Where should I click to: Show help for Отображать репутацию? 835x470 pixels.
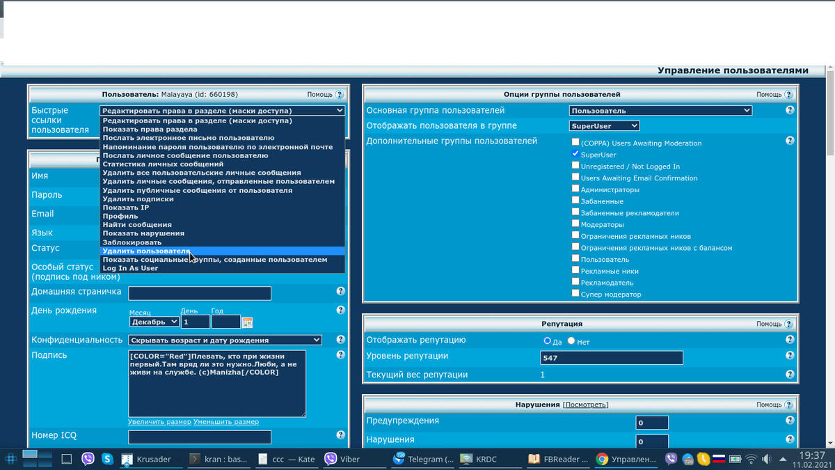click(x=790, y=340)
